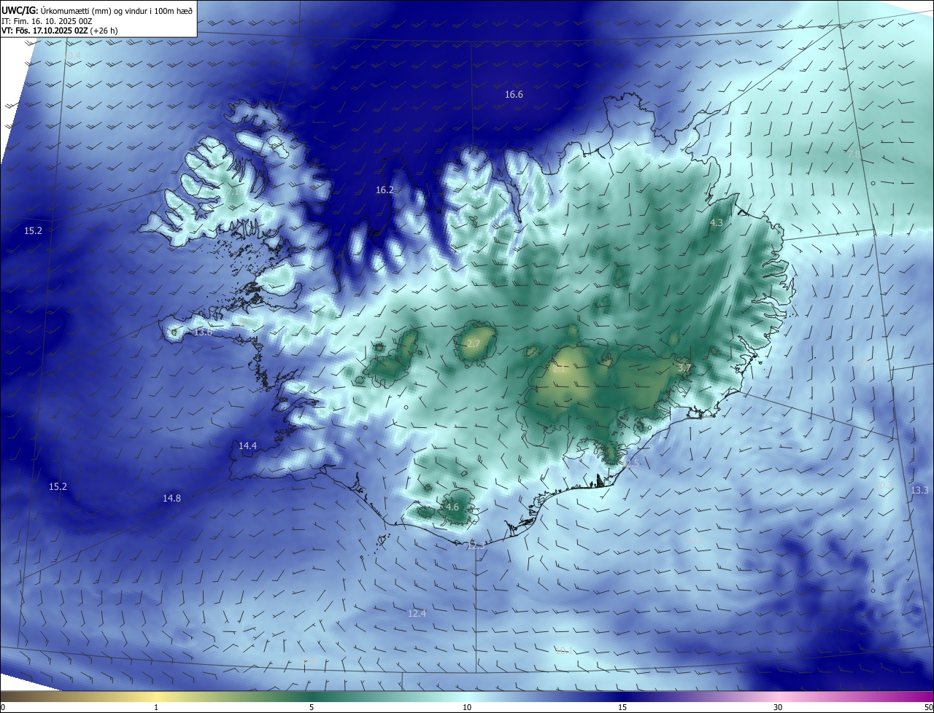Screen dimensions: 934x713
Task: Click the 5 tick label on the color scale
Action: pos(312,708)
